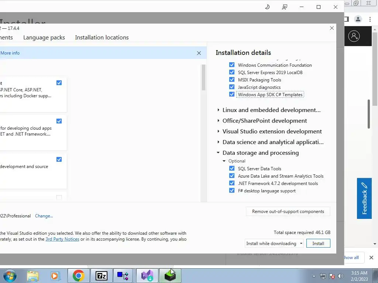Switch to Visual Studio Installer taskbar icon
The width and height of the screenshot is (378, 283).
[147, 276]
